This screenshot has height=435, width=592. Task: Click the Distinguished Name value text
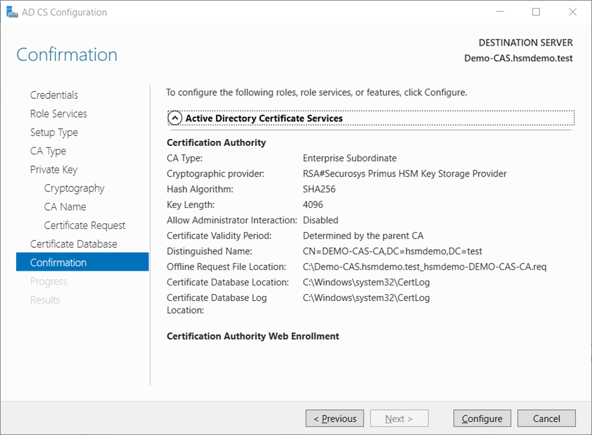click(x=392, y=251)
